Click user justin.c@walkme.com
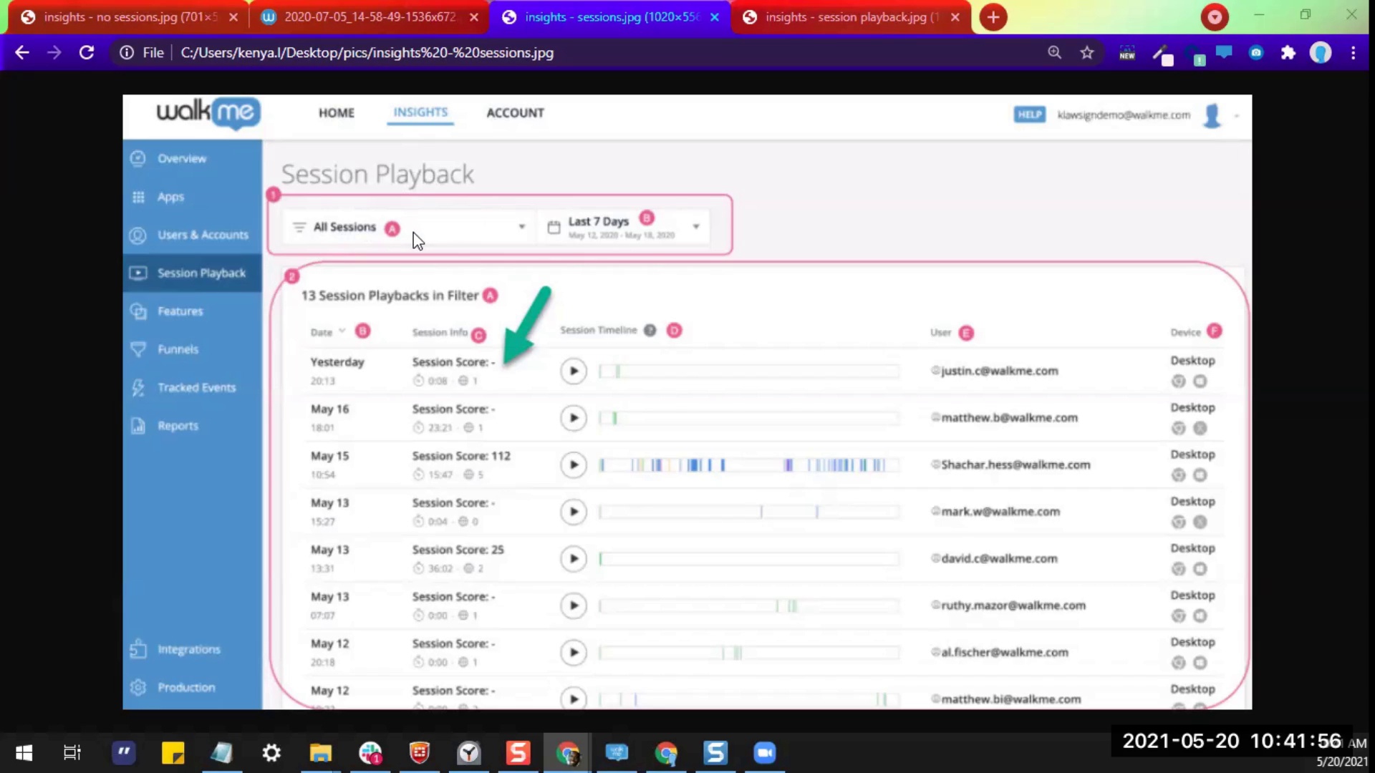Screen dimensions: 1375x773 999,371
